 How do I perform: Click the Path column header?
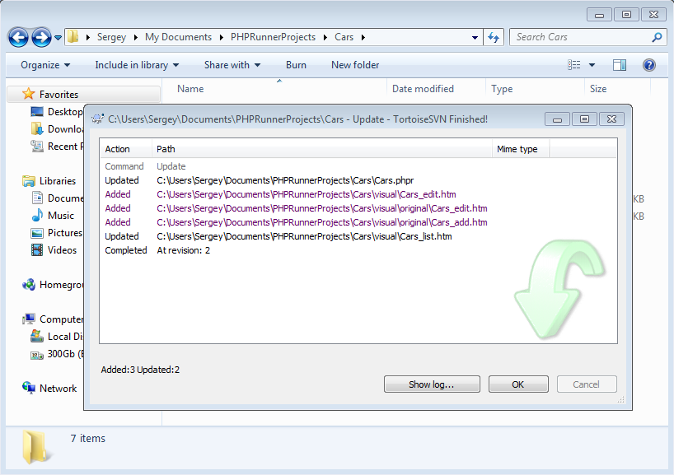coord(321,149)
